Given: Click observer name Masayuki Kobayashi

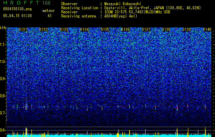Looking at the screenshot, I should click(123, 4).
